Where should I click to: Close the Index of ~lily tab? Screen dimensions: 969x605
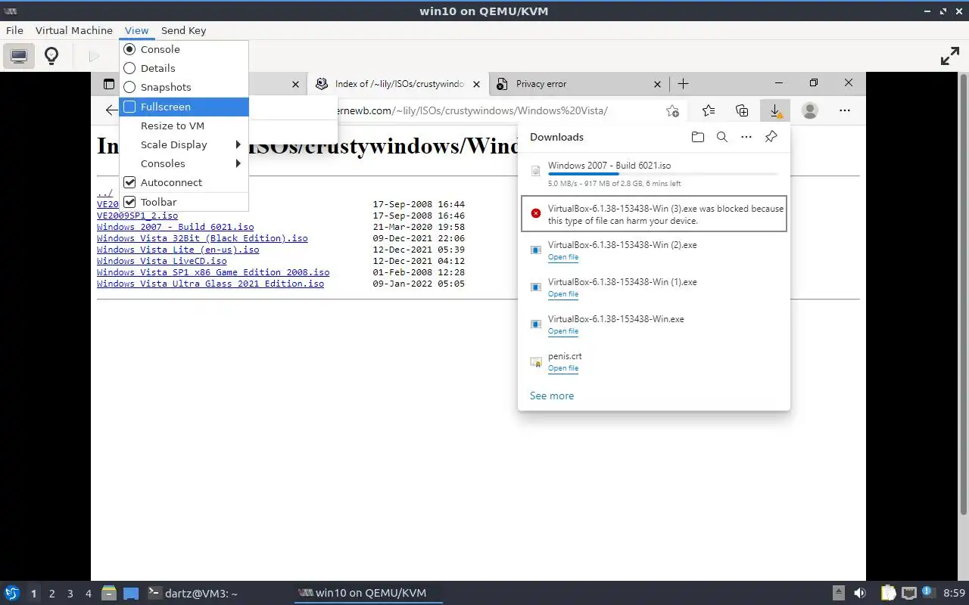point(477,84)
